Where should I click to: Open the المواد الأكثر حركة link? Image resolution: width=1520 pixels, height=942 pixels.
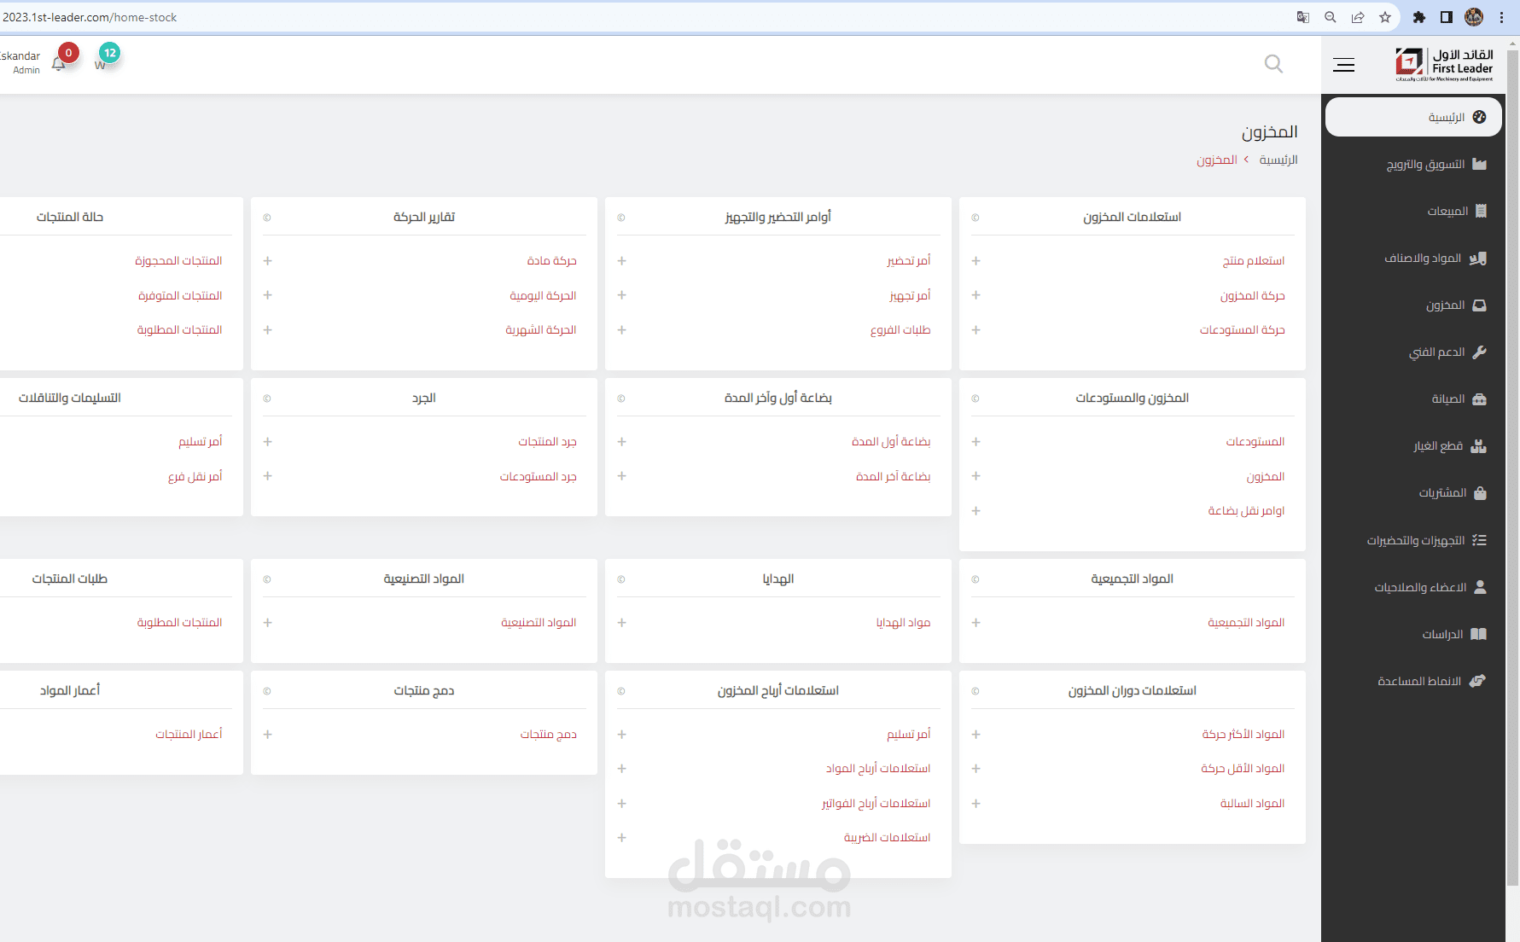(x=1243, y=734)
